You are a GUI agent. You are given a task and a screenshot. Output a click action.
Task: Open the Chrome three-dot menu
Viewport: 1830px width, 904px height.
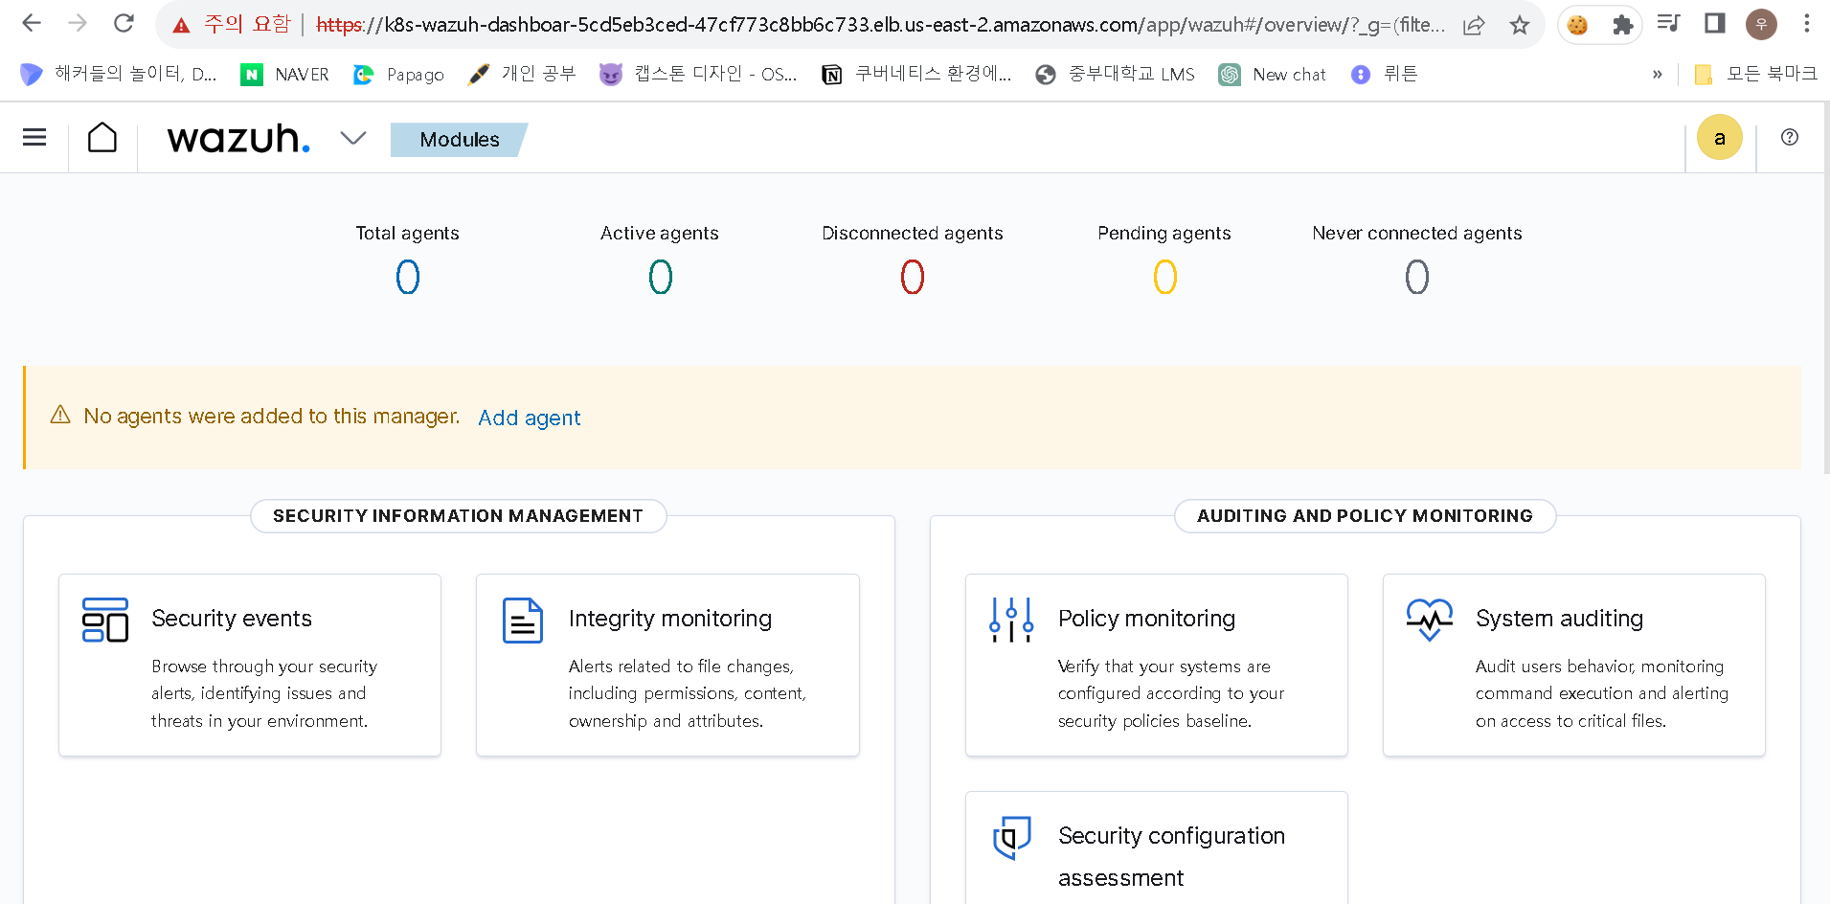[1806, 23]
